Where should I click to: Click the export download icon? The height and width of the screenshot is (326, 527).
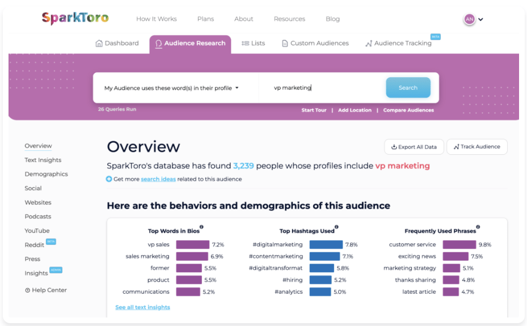tap(394, 147)
